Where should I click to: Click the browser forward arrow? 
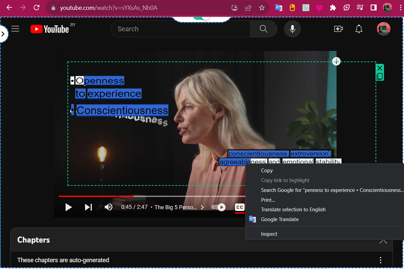pos(23,8)
